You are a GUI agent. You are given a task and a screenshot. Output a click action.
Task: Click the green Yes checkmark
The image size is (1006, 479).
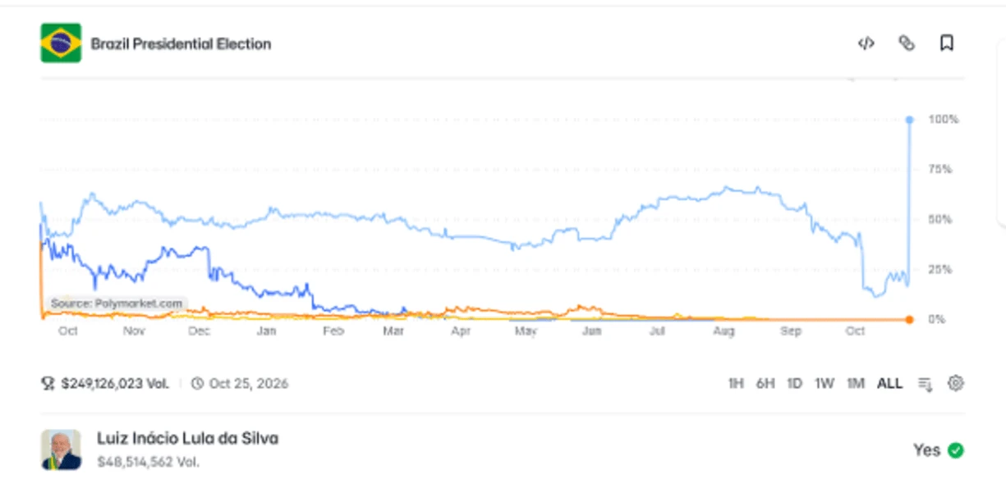click(956, 450)
